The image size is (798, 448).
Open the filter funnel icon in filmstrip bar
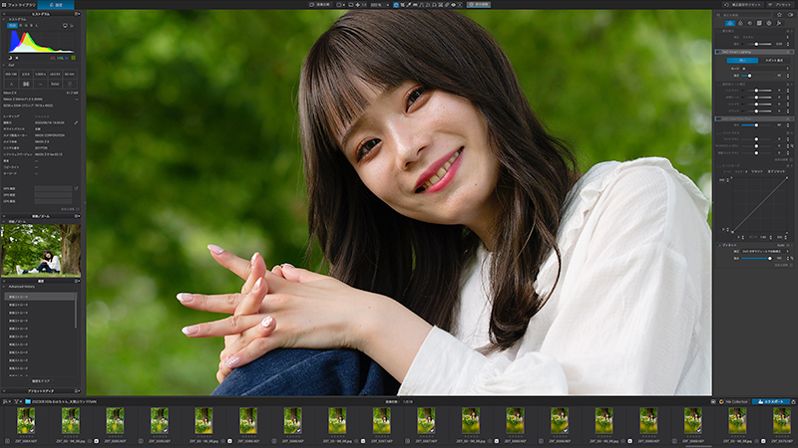coord(17,401)
